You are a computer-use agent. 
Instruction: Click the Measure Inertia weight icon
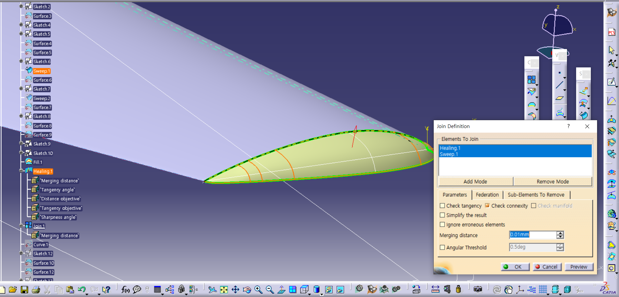click(x=458, y=289)
